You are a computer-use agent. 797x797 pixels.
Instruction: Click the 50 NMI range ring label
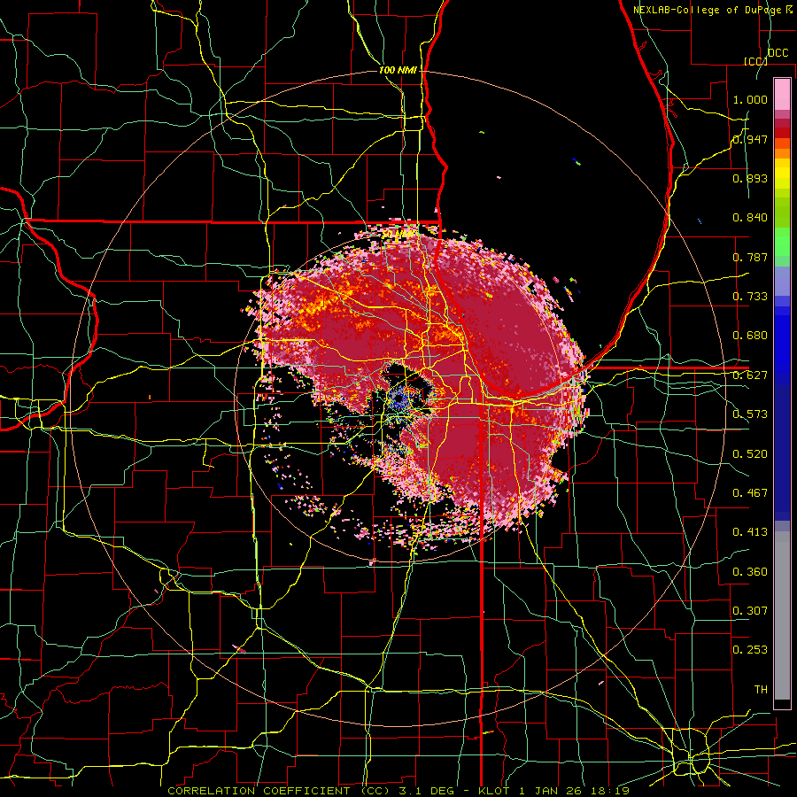click(x=398, y=234)
